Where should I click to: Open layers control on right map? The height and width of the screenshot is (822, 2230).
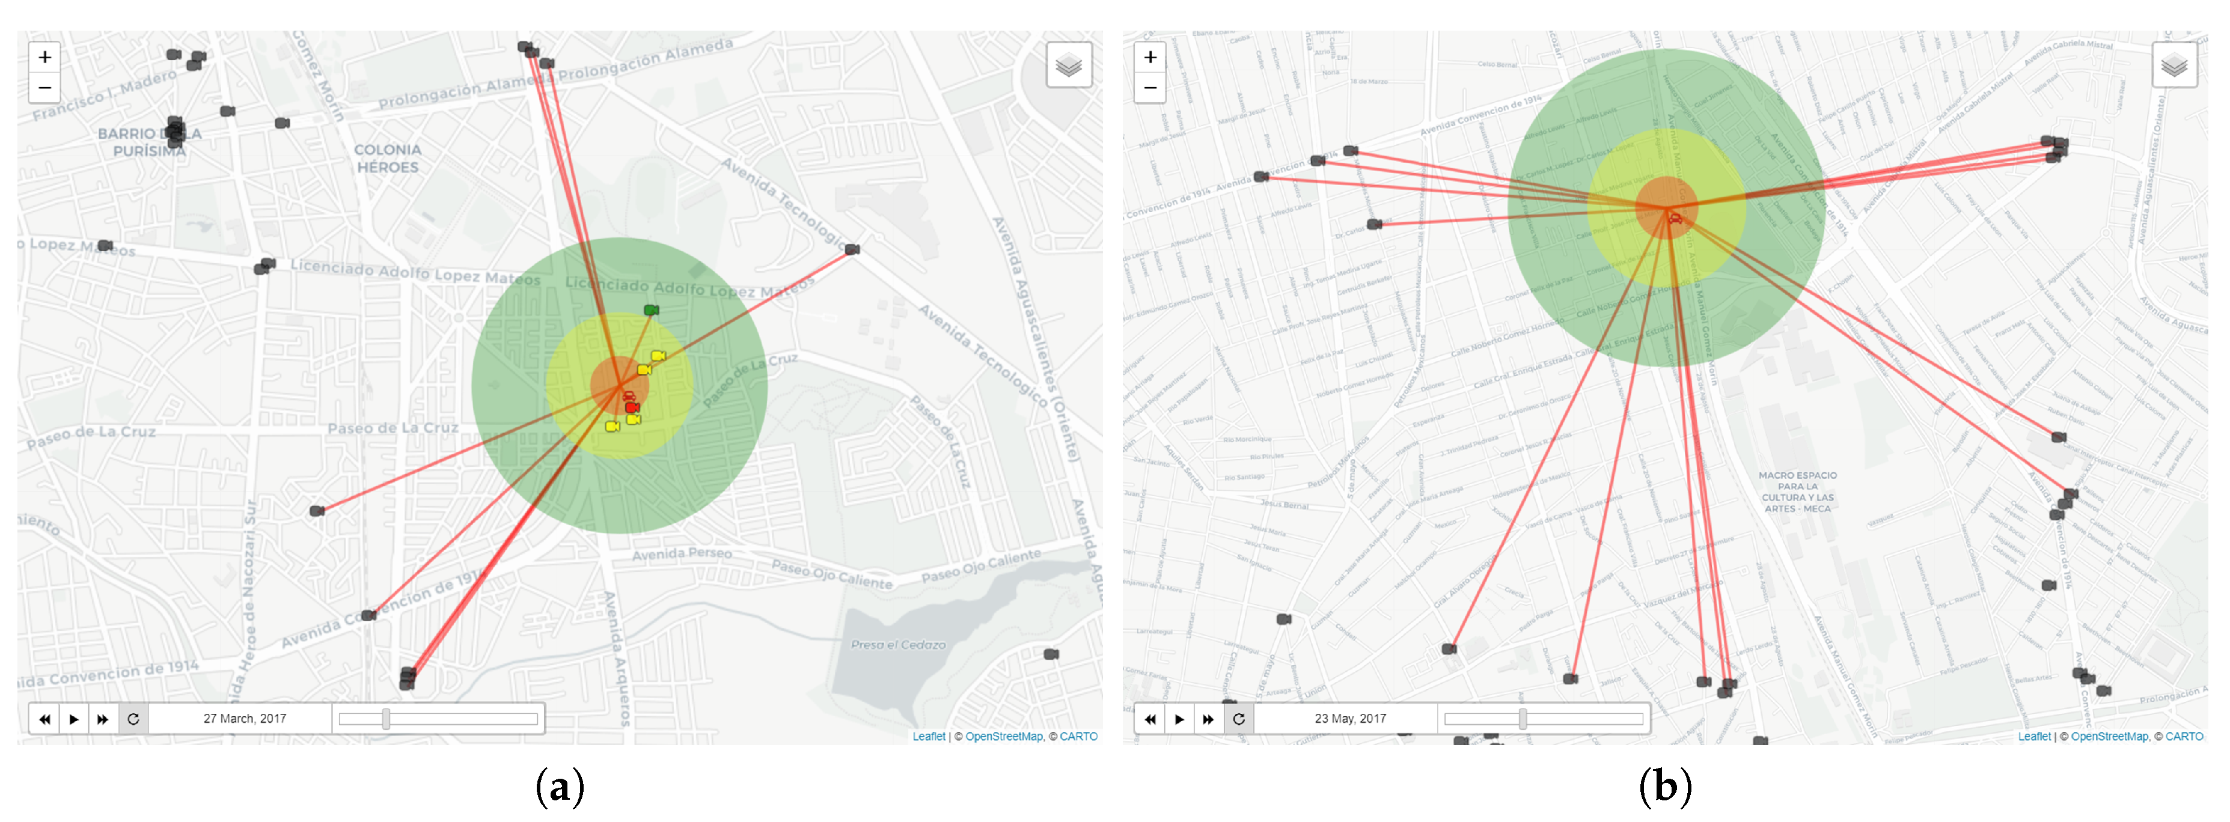coord(2173,65)
